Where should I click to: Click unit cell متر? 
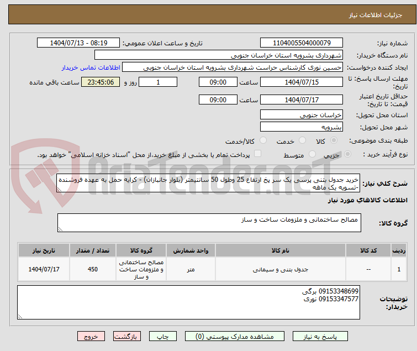pyautogui.click(x=191, y=269)
